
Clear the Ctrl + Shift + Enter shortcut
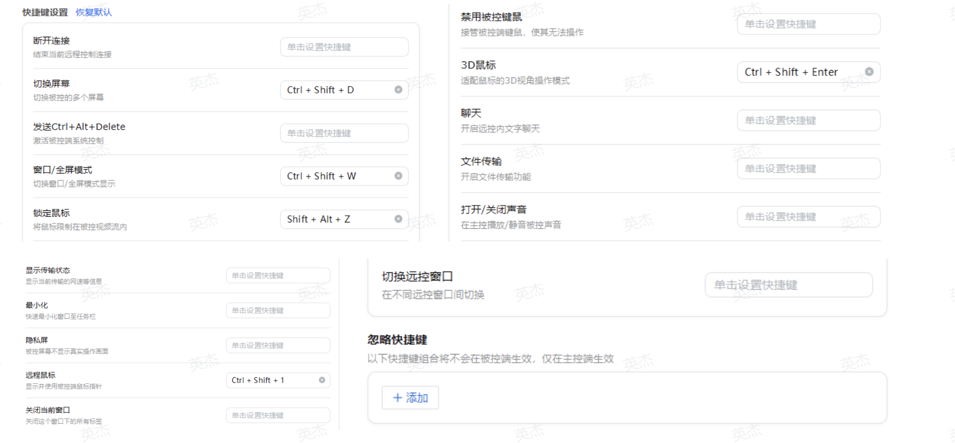tap(869, 72)
